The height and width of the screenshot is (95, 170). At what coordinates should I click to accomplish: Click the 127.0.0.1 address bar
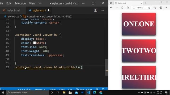[141, 8]
